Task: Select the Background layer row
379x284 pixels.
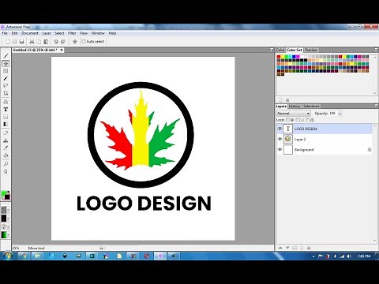Action: (325, 149)
